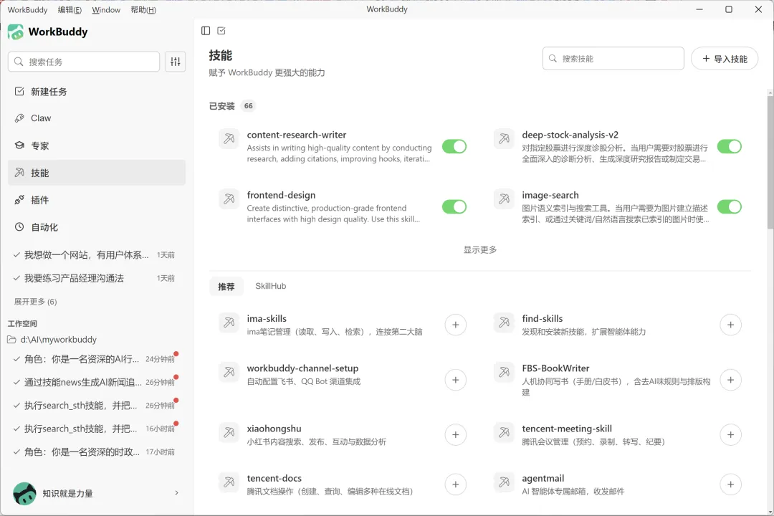
Task: Start a 新建任务
Action: (x=97, y=91)
